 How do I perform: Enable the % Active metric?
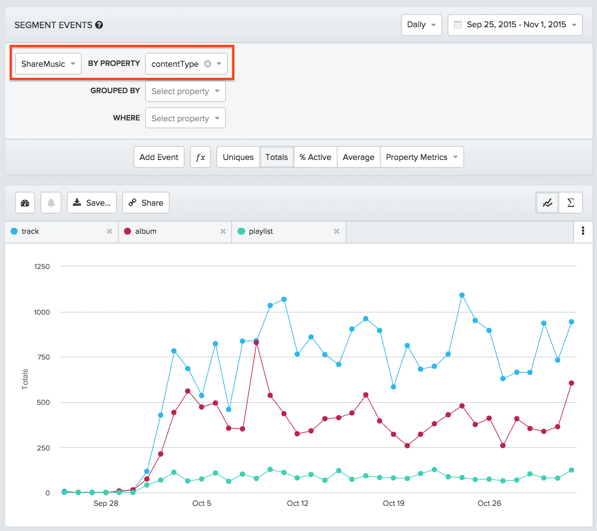pos(315,157)
